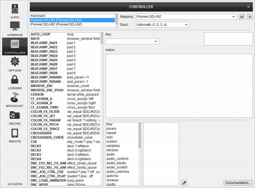This screenshot has height=188, width=255.
Task: Select the COLOR_FX_PARAM key row
Action: tap(65, 120)
